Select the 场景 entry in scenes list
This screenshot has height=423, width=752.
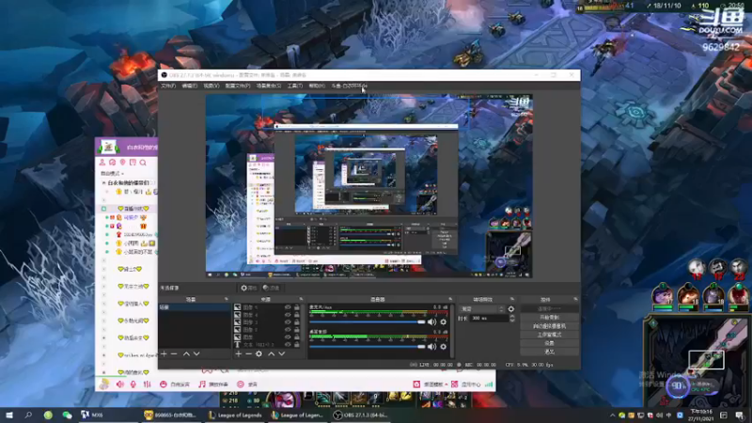point(195,307)
